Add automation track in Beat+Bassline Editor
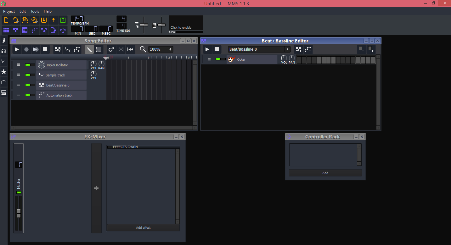 (x=308, y=49)
